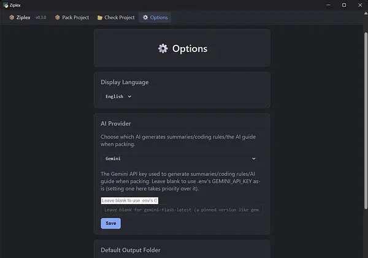The image size is (368, 258).
Task: Click the scrollbar up arrow
Action: pyautogui.click(x=366, y=13)
